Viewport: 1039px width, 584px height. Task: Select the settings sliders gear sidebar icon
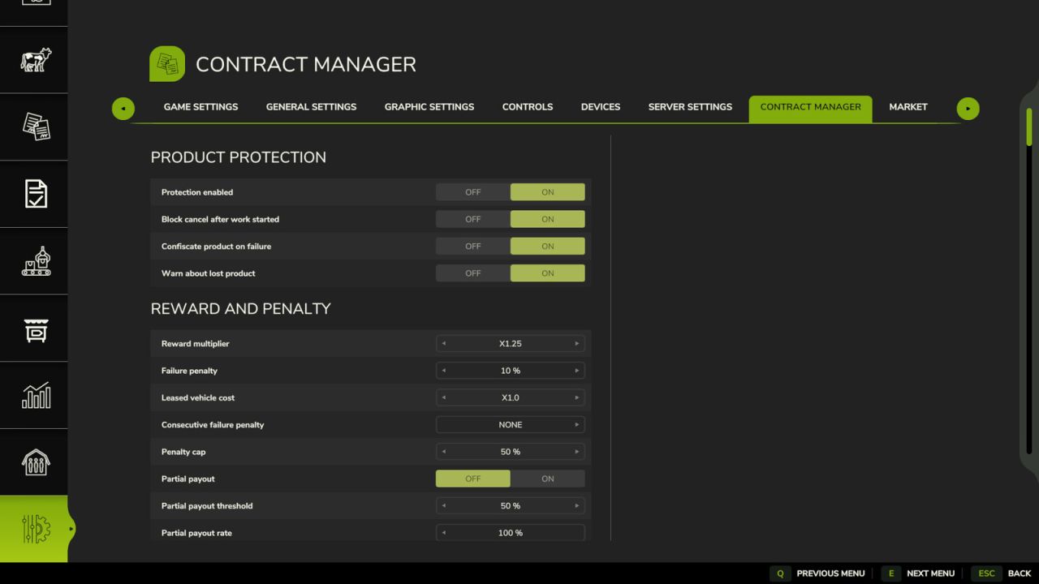[35, 529]
